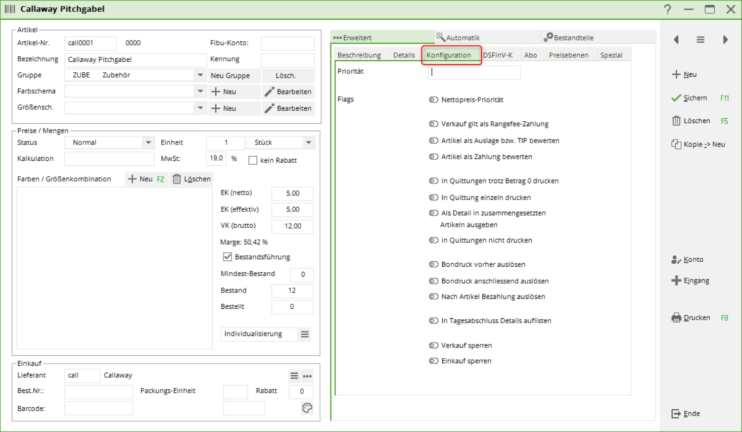
Task: Expand the Stück unit dropdown
Action: (308, 143)
